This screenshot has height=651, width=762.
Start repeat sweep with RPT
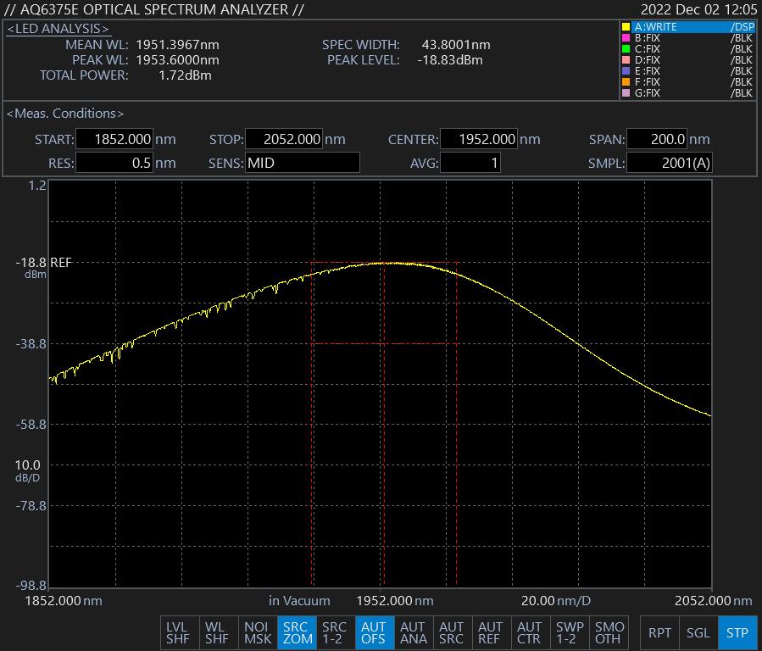coord(659,632)
